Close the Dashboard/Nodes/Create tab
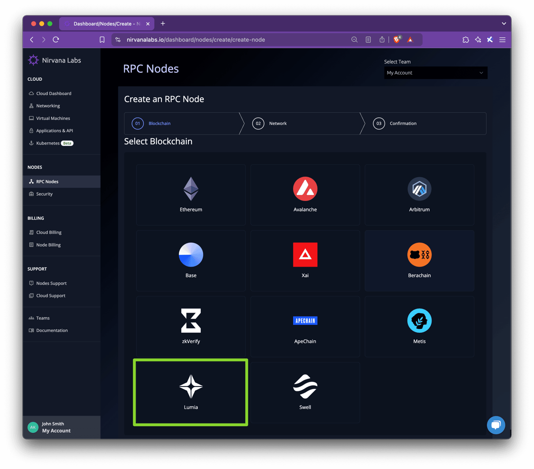 pos(148,24)
